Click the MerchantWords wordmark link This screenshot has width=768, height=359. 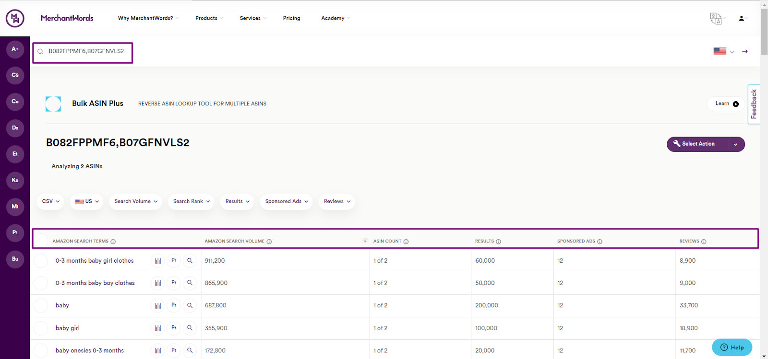[x=67, y=18]
